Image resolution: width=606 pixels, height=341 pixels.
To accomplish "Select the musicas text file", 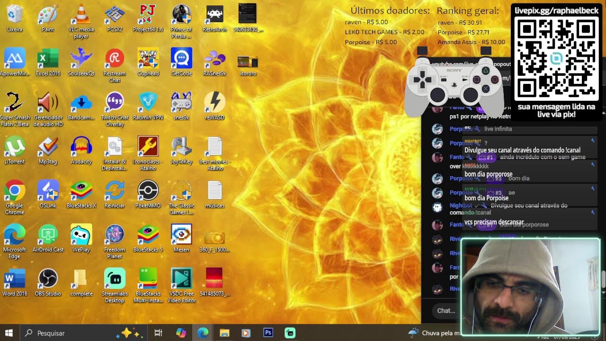I will [x=214, y=195].
